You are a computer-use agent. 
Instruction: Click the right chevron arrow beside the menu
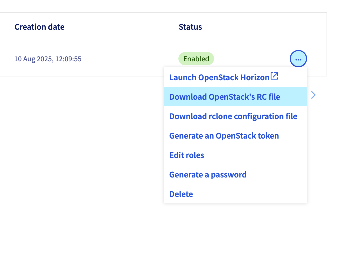[313, 95]
